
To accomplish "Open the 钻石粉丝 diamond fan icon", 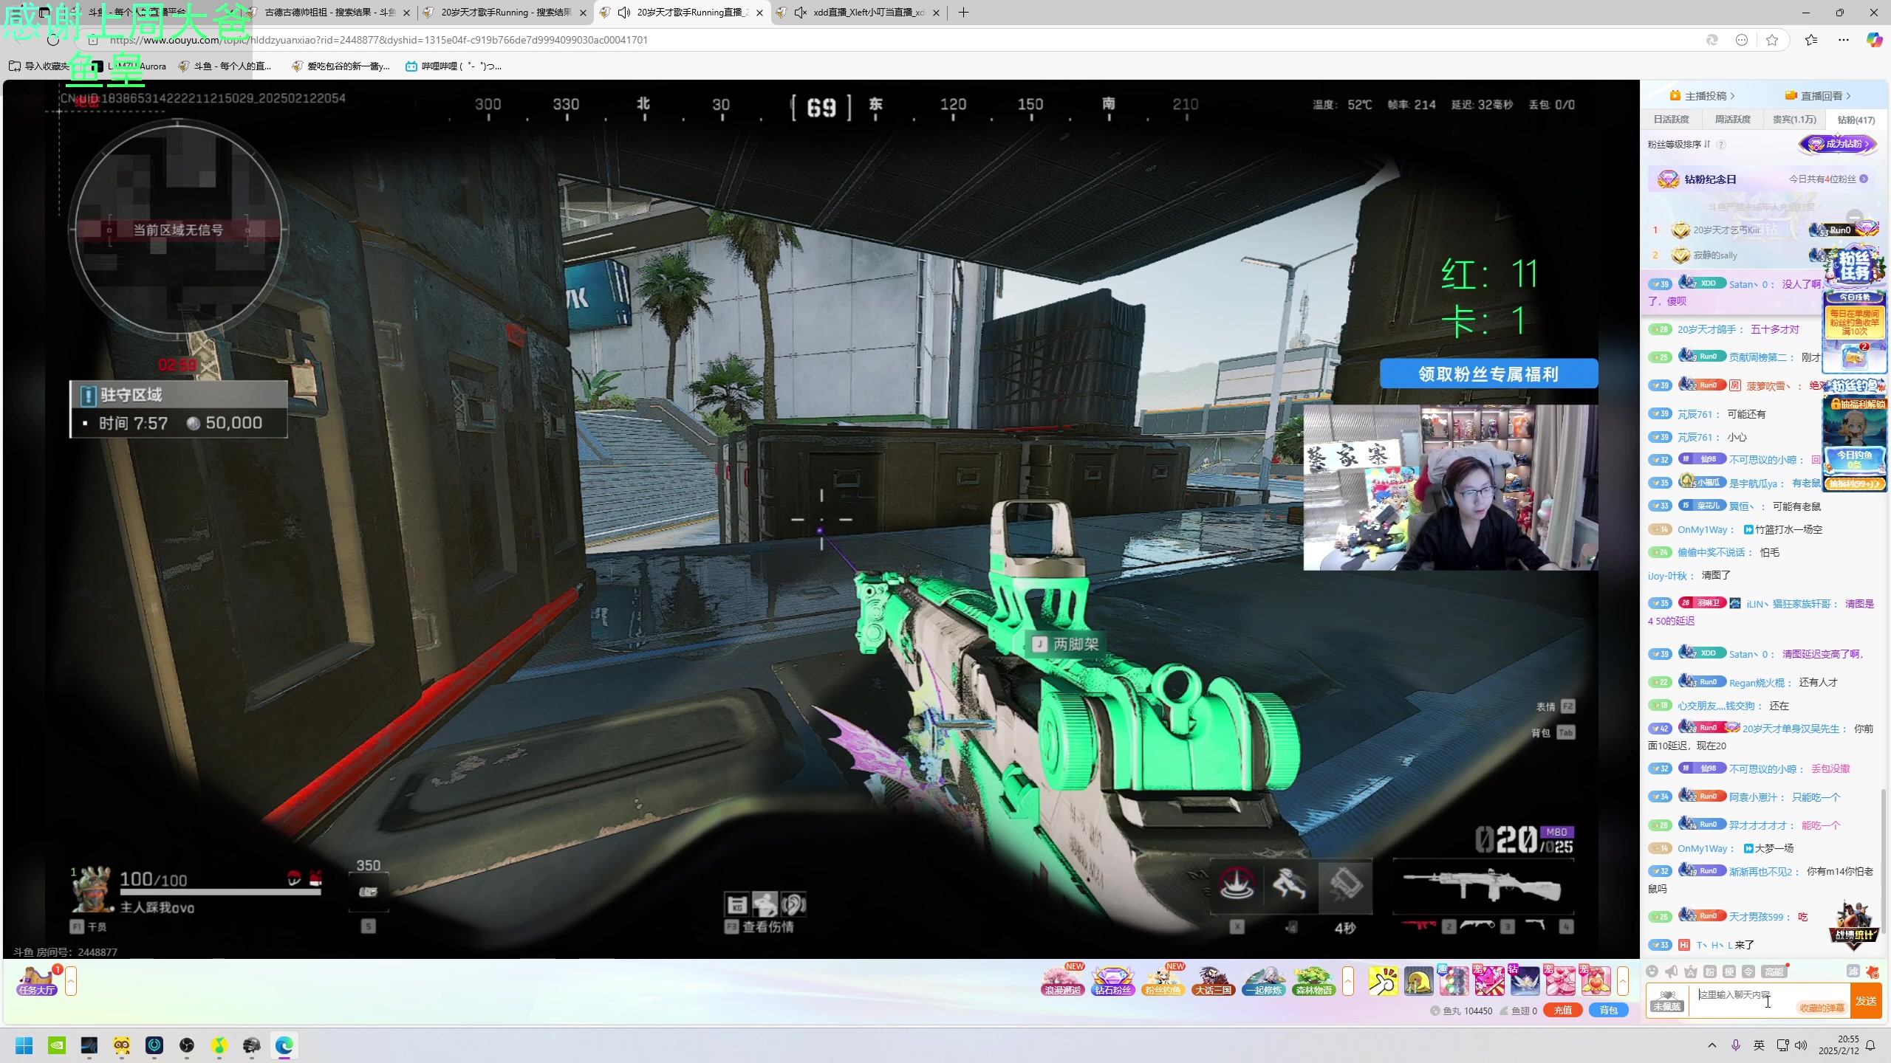I will point(1113,981).
